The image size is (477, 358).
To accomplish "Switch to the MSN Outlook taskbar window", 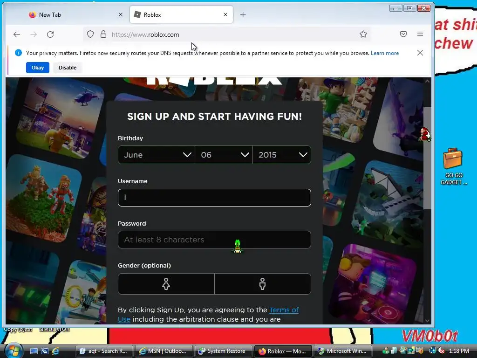I will [164, 351].
